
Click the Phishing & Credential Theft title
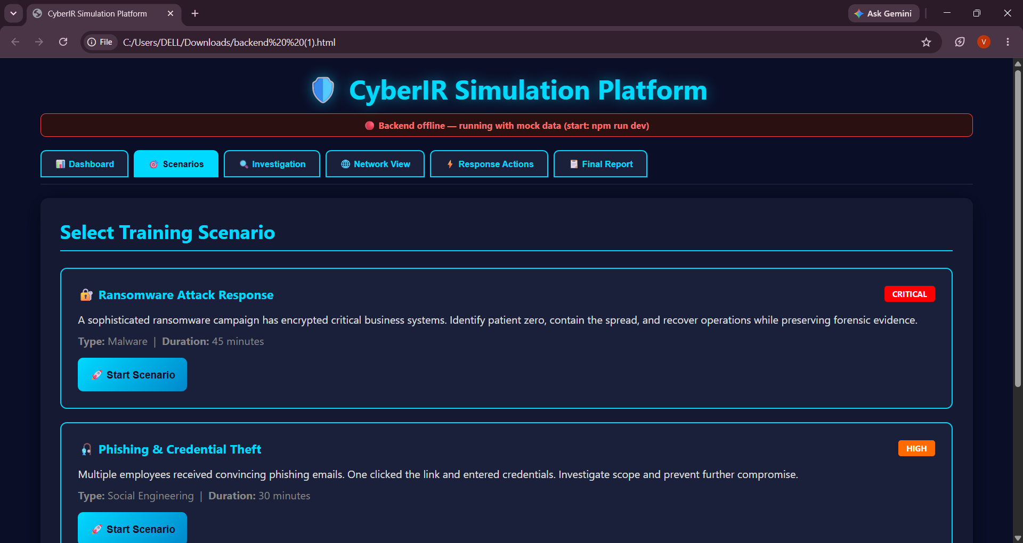[180, 449]
